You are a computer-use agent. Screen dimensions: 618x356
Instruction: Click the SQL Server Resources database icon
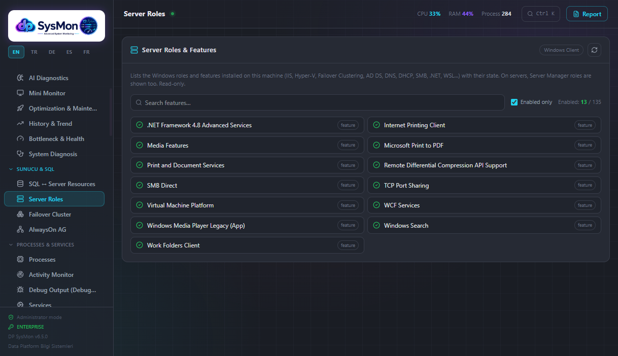coord(20,184)
